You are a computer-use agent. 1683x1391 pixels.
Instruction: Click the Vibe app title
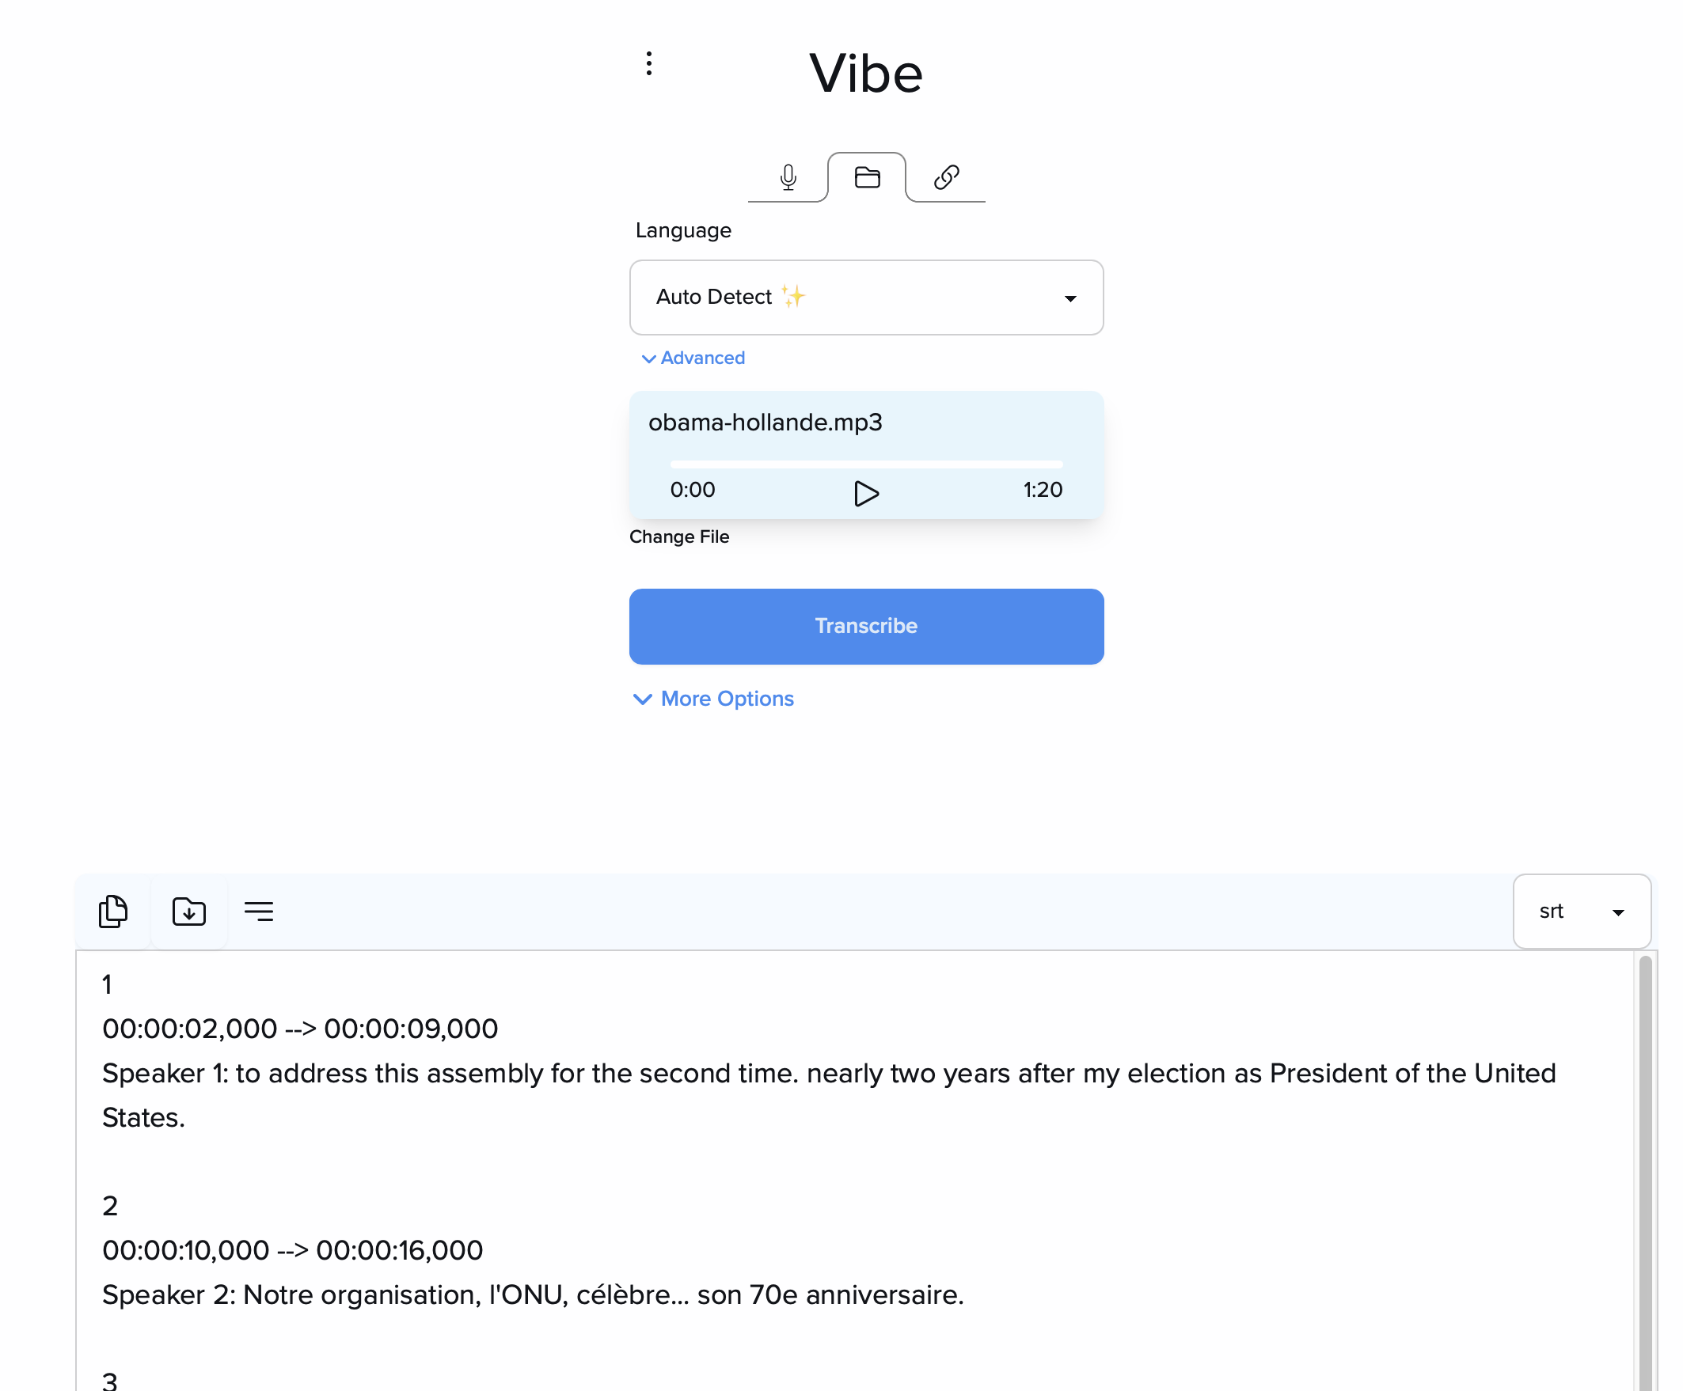[865, 74]
